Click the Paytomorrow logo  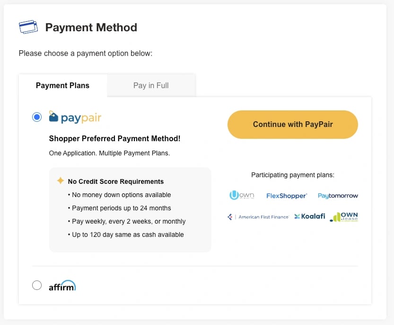click(338, 196)
